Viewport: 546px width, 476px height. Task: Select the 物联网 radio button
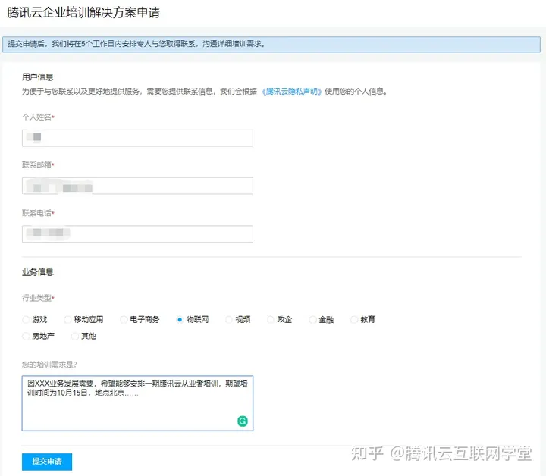coord(180,319)
